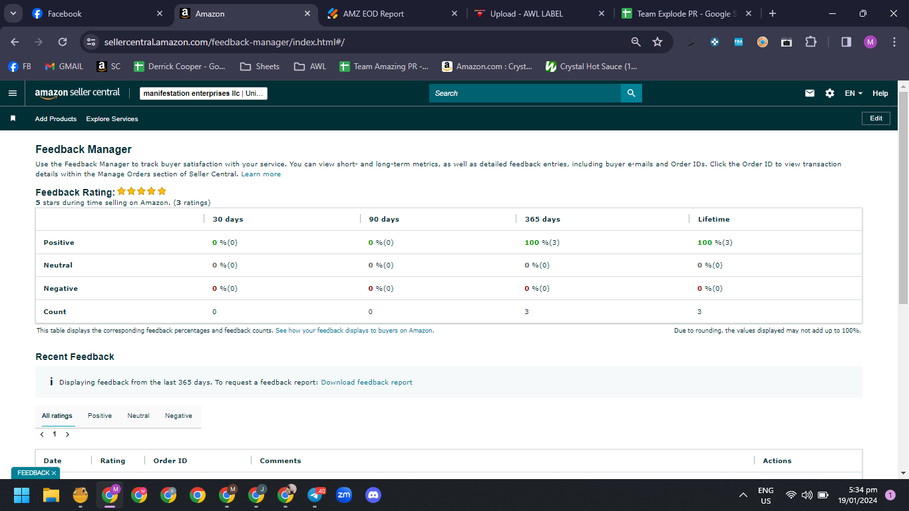The height and width of the screenshot is (511, 909).
Task: Click the blue cross-shaped extension icon
Action: click(x=715, y=42)
